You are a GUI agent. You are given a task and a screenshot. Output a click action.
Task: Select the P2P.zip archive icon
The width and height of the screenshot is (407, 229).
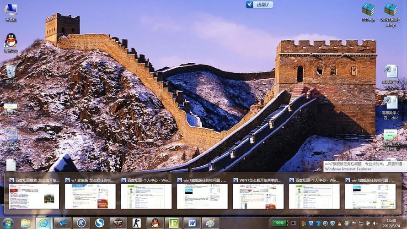368,10
